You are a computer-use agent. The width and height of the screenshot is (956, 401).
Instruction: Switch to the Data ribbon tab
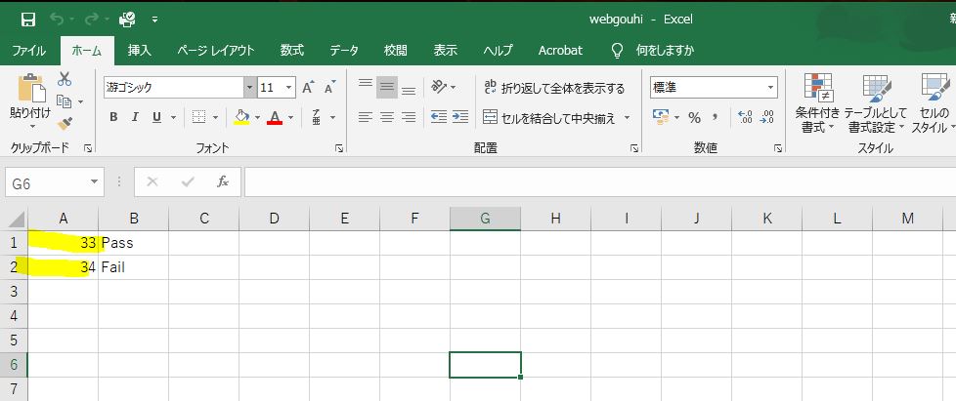(x=344, y=50)
